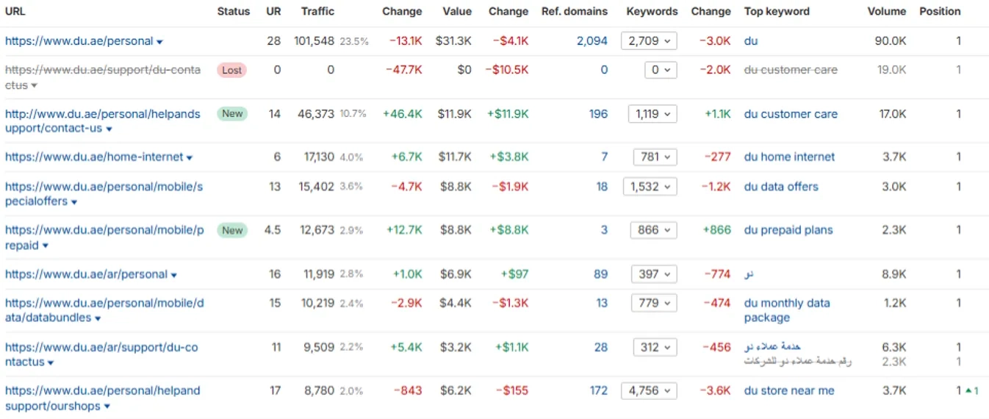Image resolution: width=989 pixels, height=419 pixels.
Task: Click the 28 referring domains value
Action: 601,347
